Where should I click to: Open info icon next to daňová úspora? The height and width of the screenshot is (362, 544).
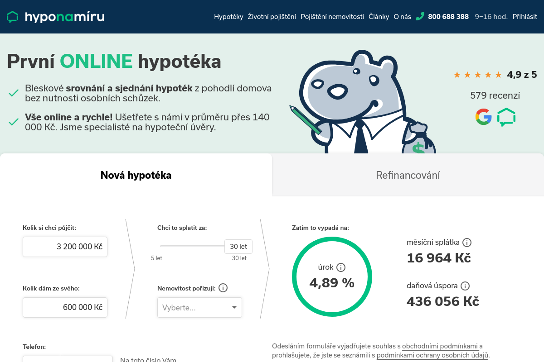[x=465, y=286]
